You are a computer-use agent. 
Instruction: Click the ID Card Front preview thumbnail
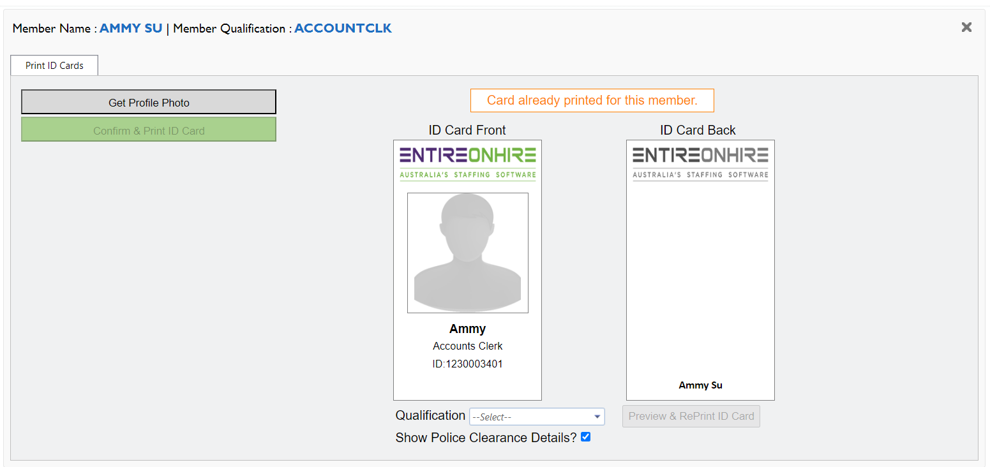tap(467, 269)
